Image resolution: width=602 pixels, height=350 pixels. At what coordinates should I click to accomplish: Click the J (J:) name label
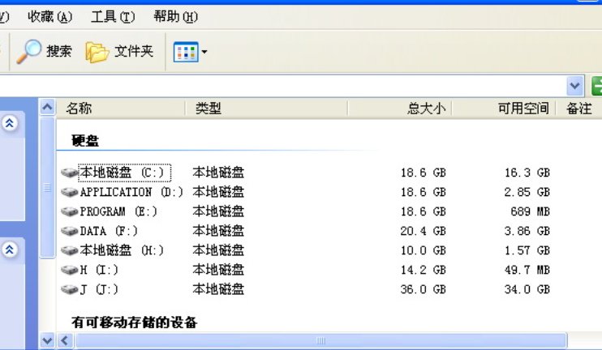pos(99,289)
